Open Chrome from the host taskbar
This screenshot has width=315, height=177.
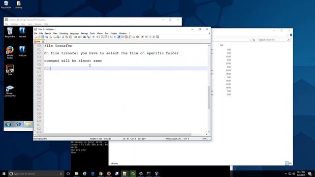click(x=100, y=174)
